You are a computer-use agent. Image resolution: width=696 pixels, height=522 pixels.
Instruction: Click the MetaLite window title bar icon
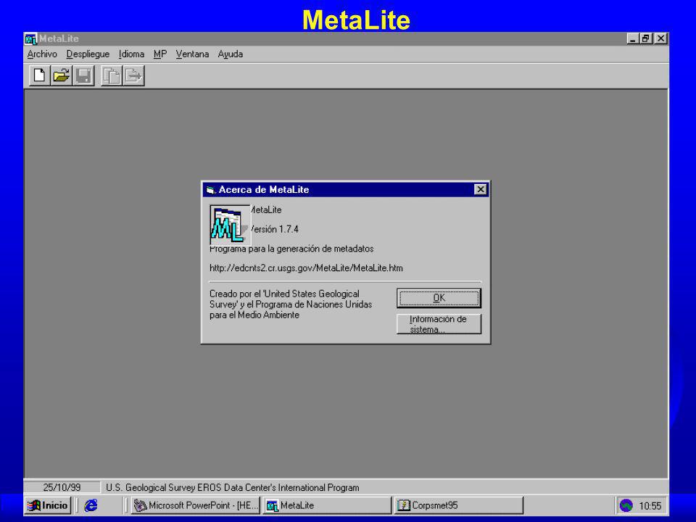30,39
